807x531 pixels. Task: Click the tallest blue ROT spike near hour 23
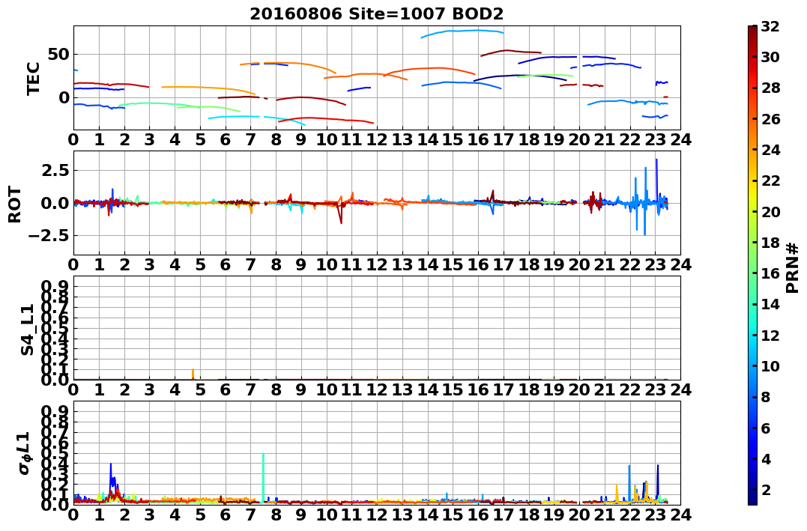(x=656, y=180)
